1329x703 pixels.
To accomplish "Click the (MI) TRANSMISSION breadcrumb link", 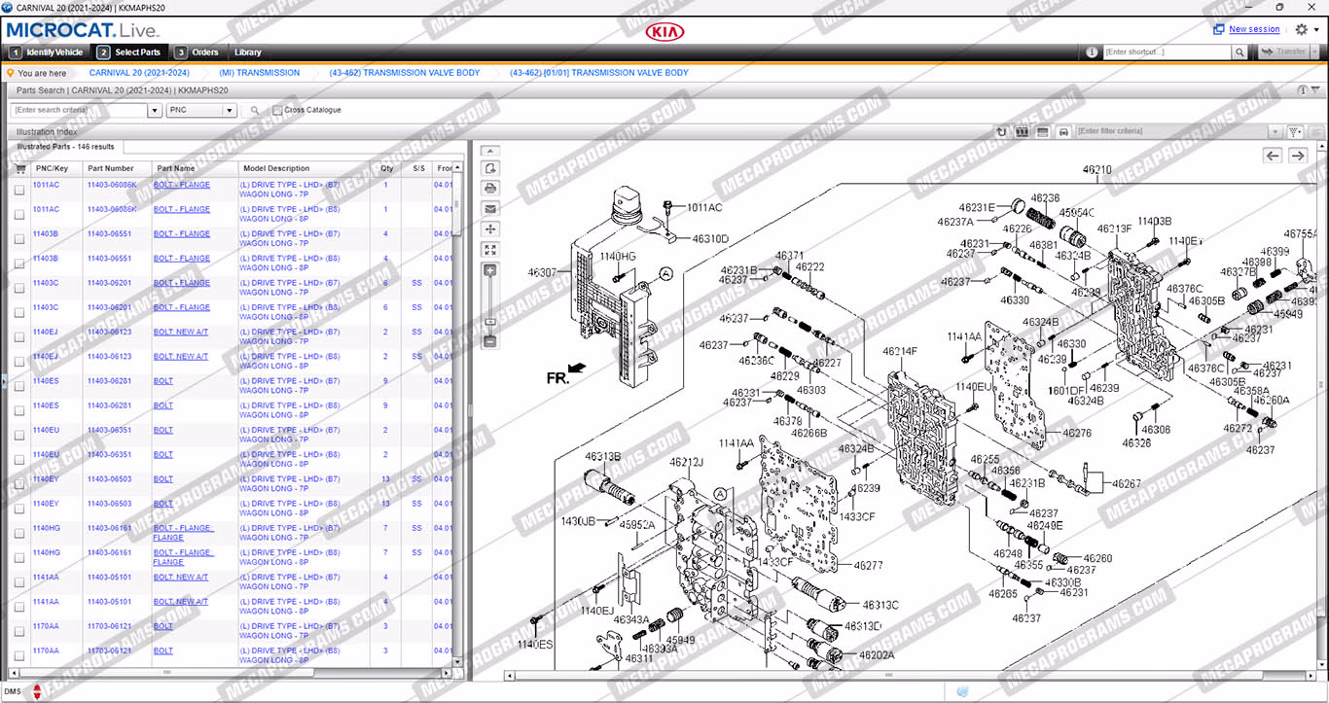I will (x=259, y=73).
